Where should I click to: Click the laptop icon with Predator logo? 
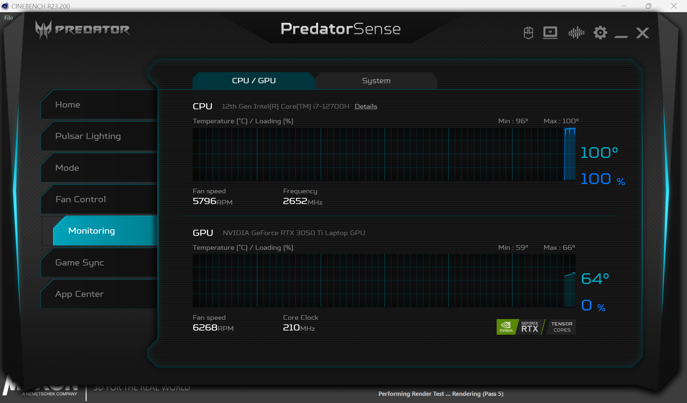(550, 33)
